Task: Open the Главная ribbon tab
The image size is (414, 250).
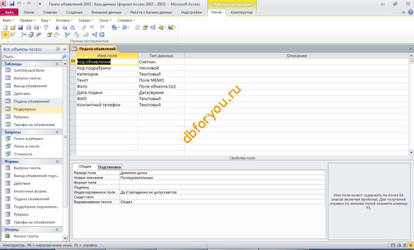Action: [50, 13]
